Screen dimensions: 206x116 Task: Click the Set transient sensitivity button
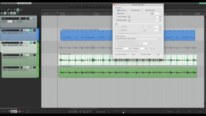click(121, 54)
